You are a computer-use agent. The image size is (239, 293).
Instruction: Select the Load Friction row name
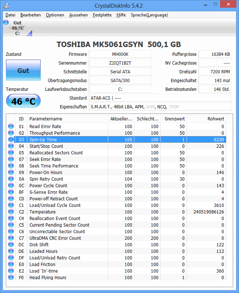(42, 265)
